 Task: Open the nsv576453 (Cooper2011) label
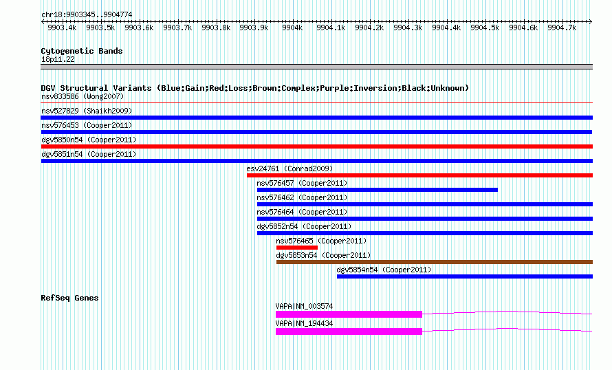pyautogui.click(x=87, y=125)
